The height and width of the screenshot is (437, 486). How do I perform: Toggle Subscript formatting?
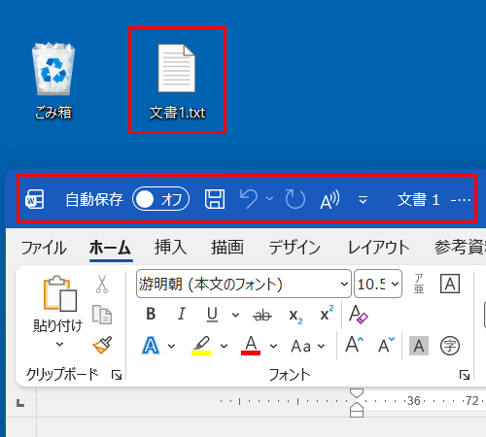point(295,316)
